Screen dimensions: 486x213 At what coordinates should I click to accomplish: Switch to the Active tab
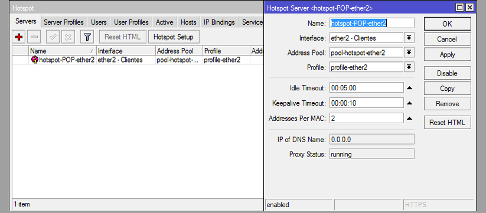[164, 22]
